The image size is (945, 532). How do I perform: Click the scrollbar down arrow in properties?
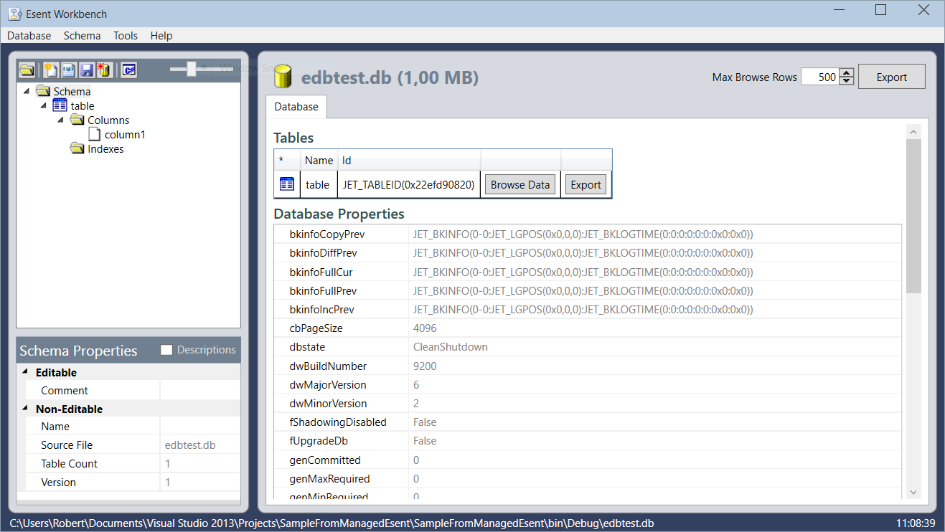[x=913, y=492]
